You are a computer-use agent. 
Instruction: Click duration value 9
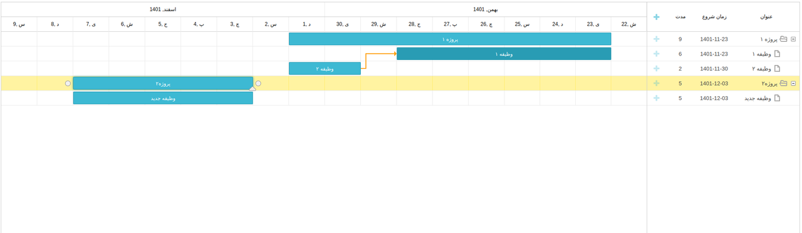(680, 39)
